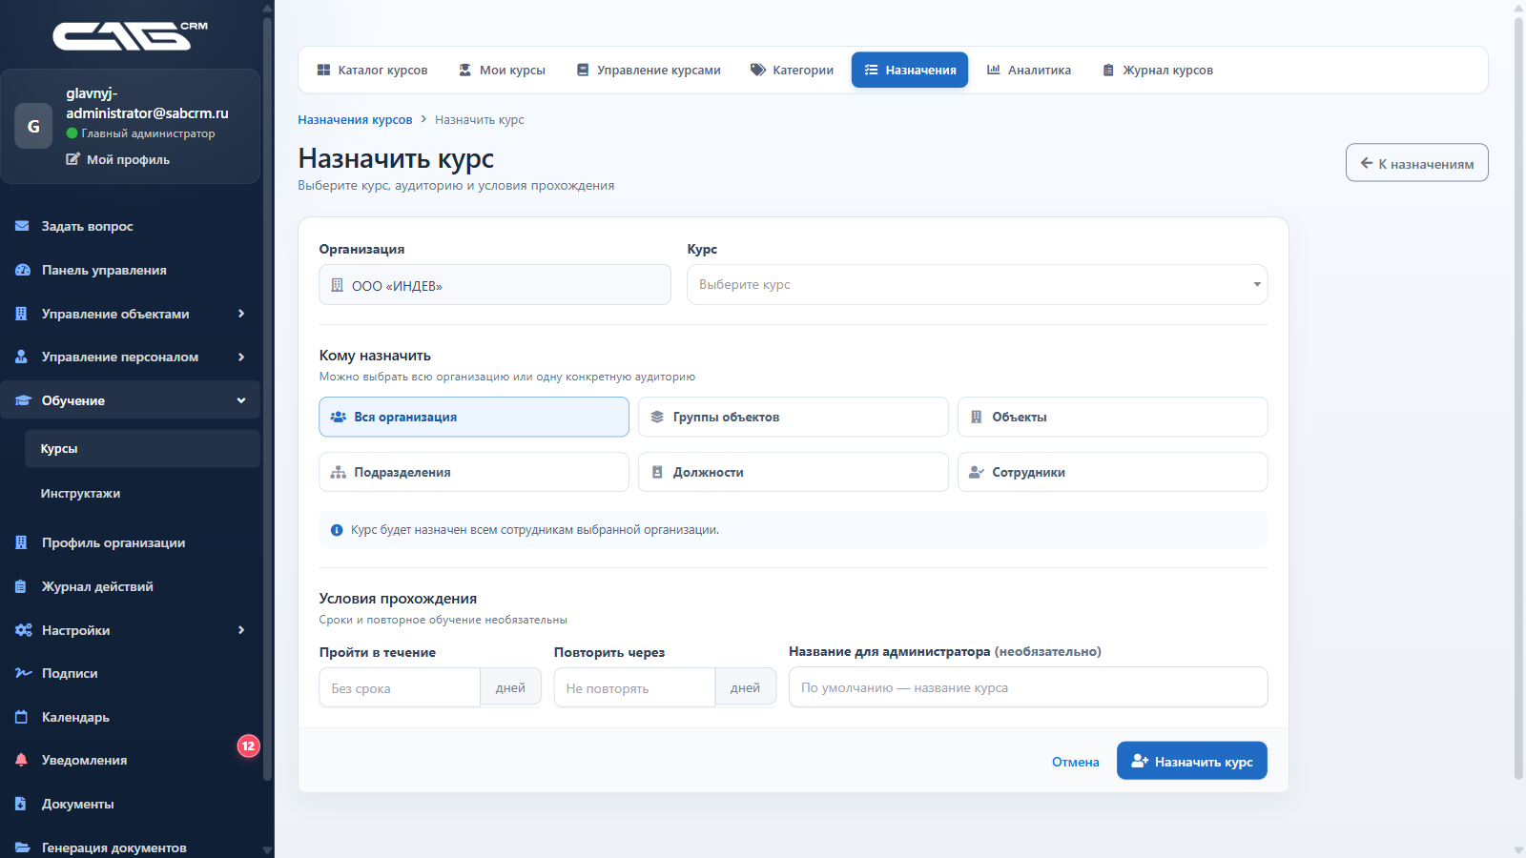The width and height of the screenshot is (1526, 858).
Task: Go to the Управление курсами tab
Action: 649,70
